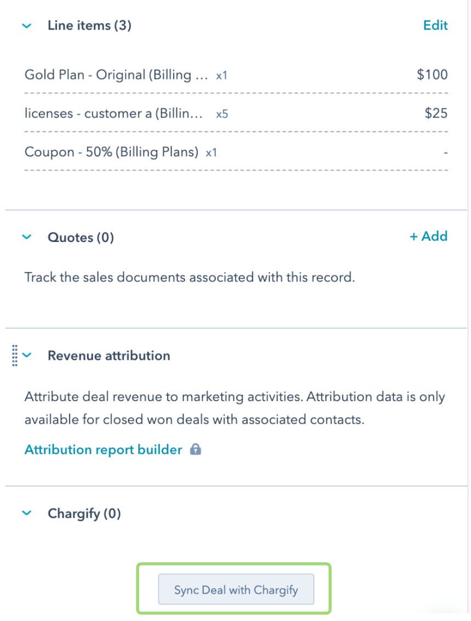Add a new quote with + Add

pyautogui.click(x=428, y=236)
